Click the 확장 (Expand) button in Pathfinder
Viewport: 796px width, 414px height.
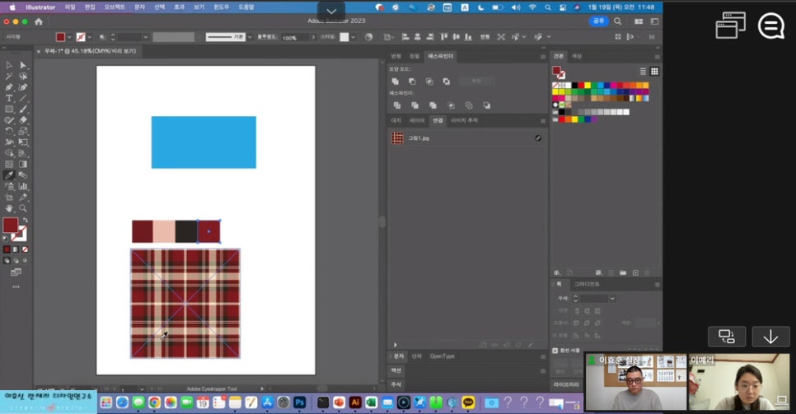click(476, 81)
